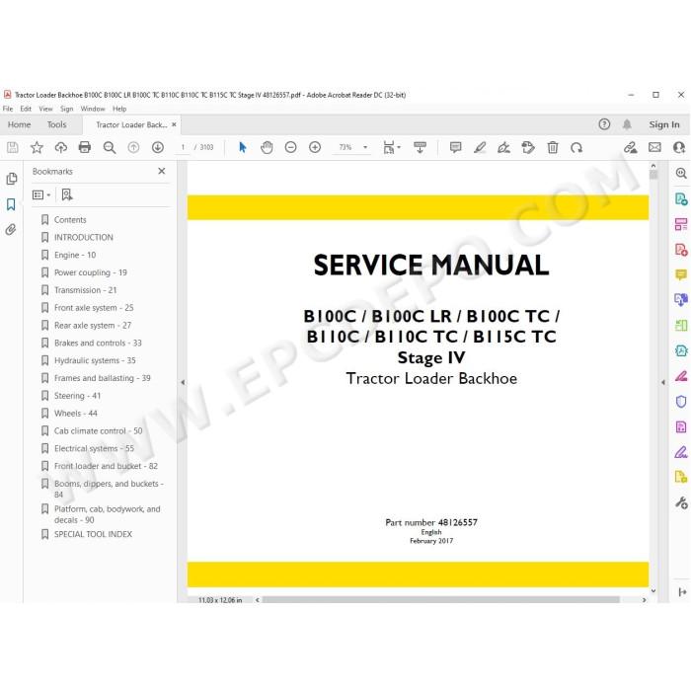
Task: Click the horizontal scrollbar
Action: pos(441,600)
